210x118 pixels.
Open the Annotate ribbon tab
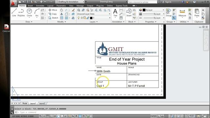click(40, 6)
